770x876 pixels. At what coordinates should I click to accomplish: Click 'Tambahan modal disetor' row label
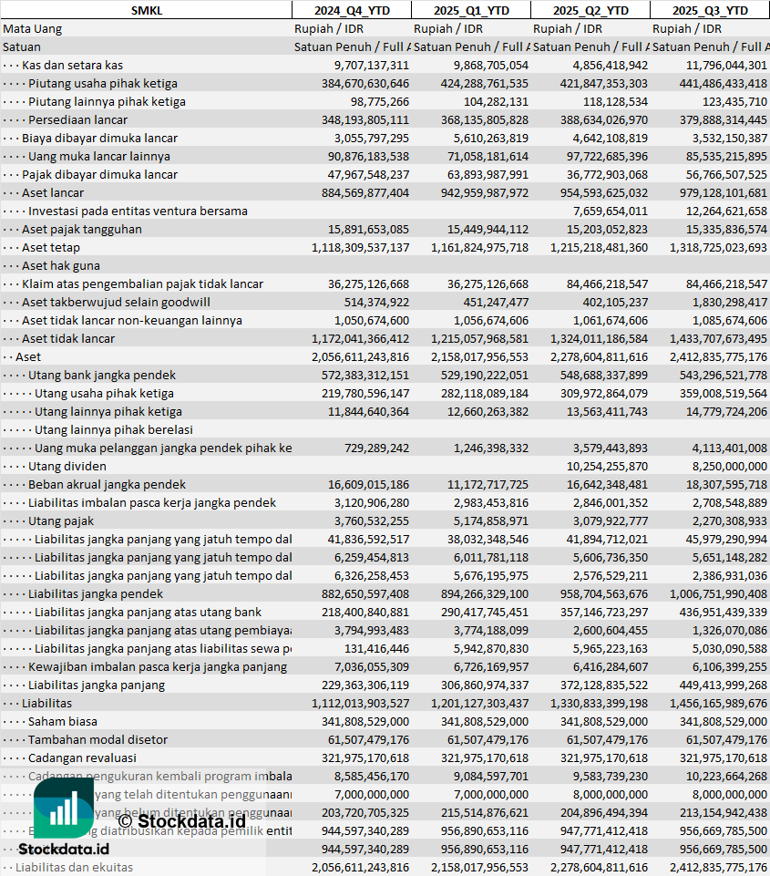click(x=98, y=739)
